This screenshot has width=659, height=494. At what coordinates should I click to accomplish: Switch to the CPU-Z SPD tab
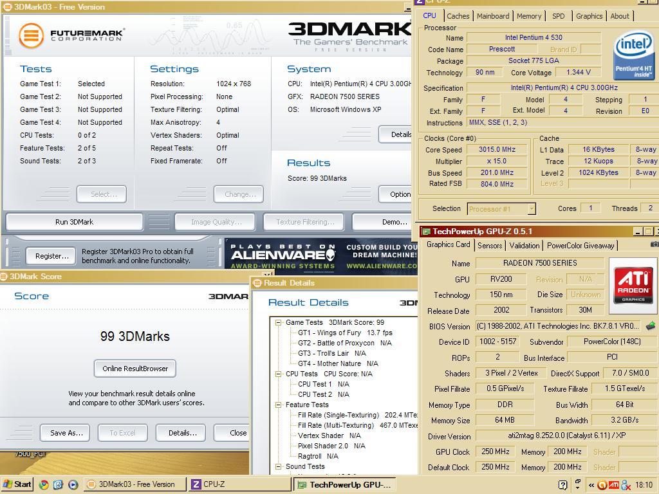tap(558, 16)
